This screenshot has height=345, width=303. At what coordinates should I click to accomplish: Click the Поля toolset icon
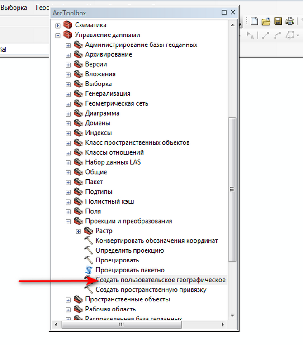click(78, 211)
